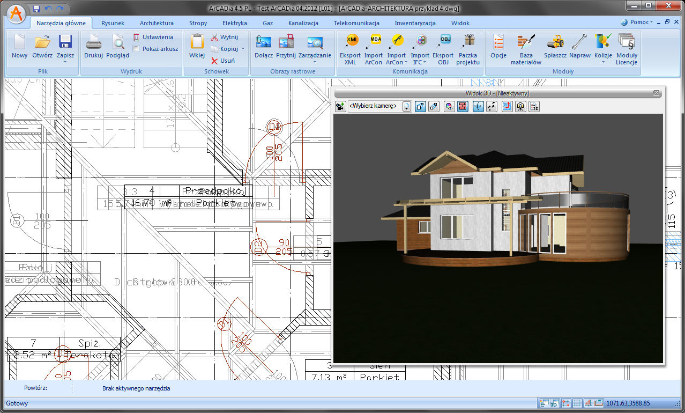Click the brick wall texture icon in 3D view
This screenshot has height=413, width=685.
click(x=463, y=106)
